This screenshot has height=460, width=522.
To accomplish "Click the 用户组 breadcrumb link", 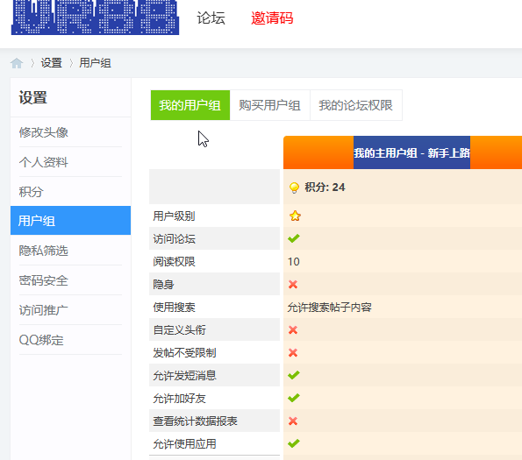I will tap(95, 63).
